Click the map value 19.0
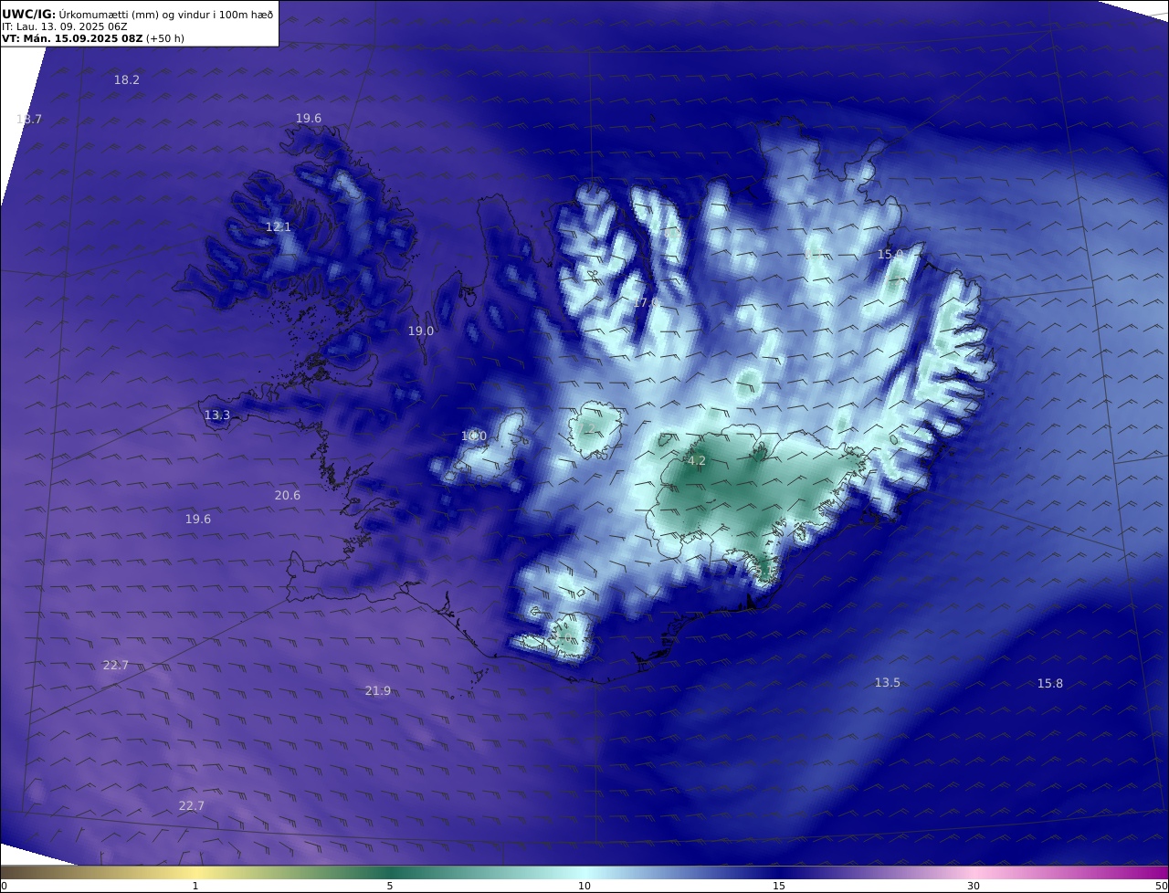The image size is (1169, 893). point(421,331)
